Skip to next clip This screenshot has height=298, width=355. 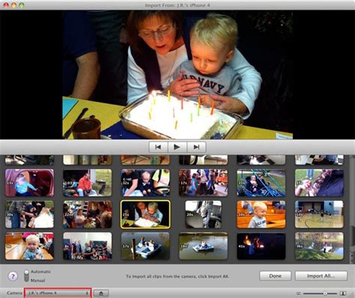[x=196, y=147]
